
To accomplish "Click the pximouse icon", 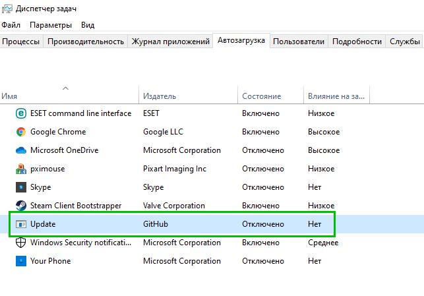I will point(21,169).
